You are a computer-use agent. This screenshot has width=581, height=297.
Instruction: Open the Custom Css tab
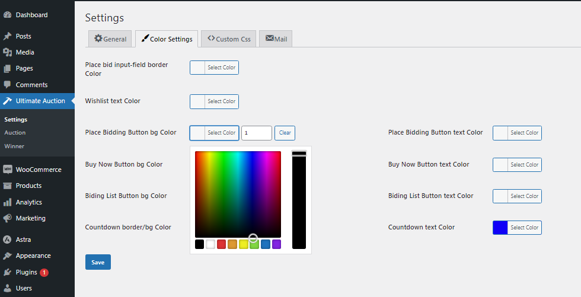click(x=229, y=39)
